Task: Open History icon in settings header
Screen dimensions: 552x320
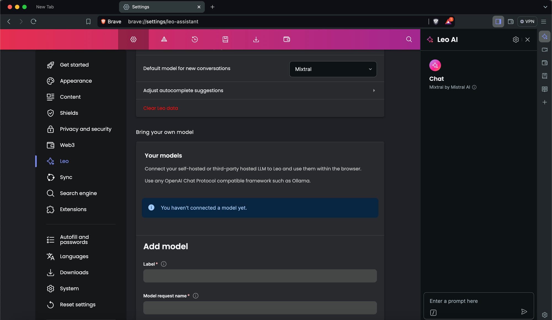Action: pyautogui.click(x=195, y=39)
